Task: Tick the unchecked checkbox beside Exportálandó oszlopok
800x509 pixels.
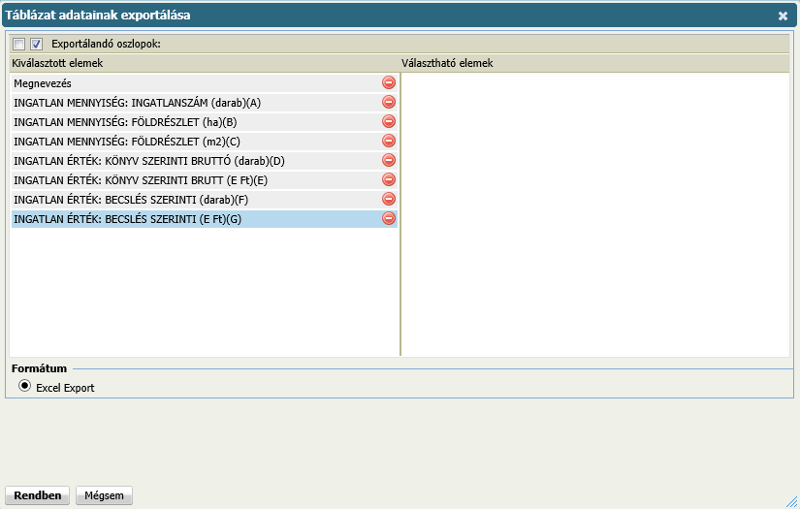Action: click(x=18, y=44)
